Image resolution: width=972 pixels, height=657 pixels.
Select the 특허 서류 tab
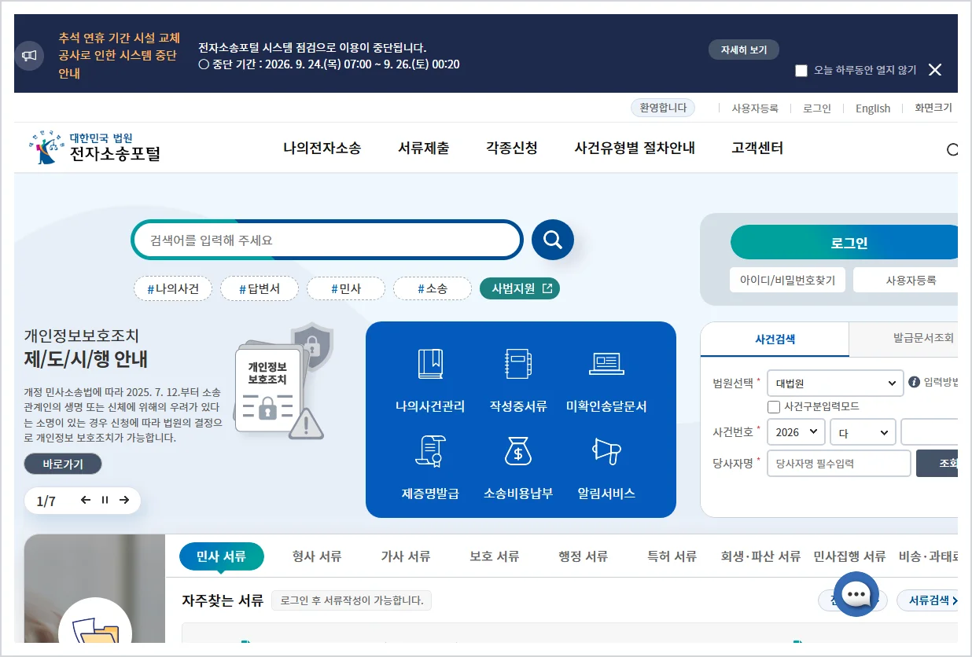[x=672, y=556]
